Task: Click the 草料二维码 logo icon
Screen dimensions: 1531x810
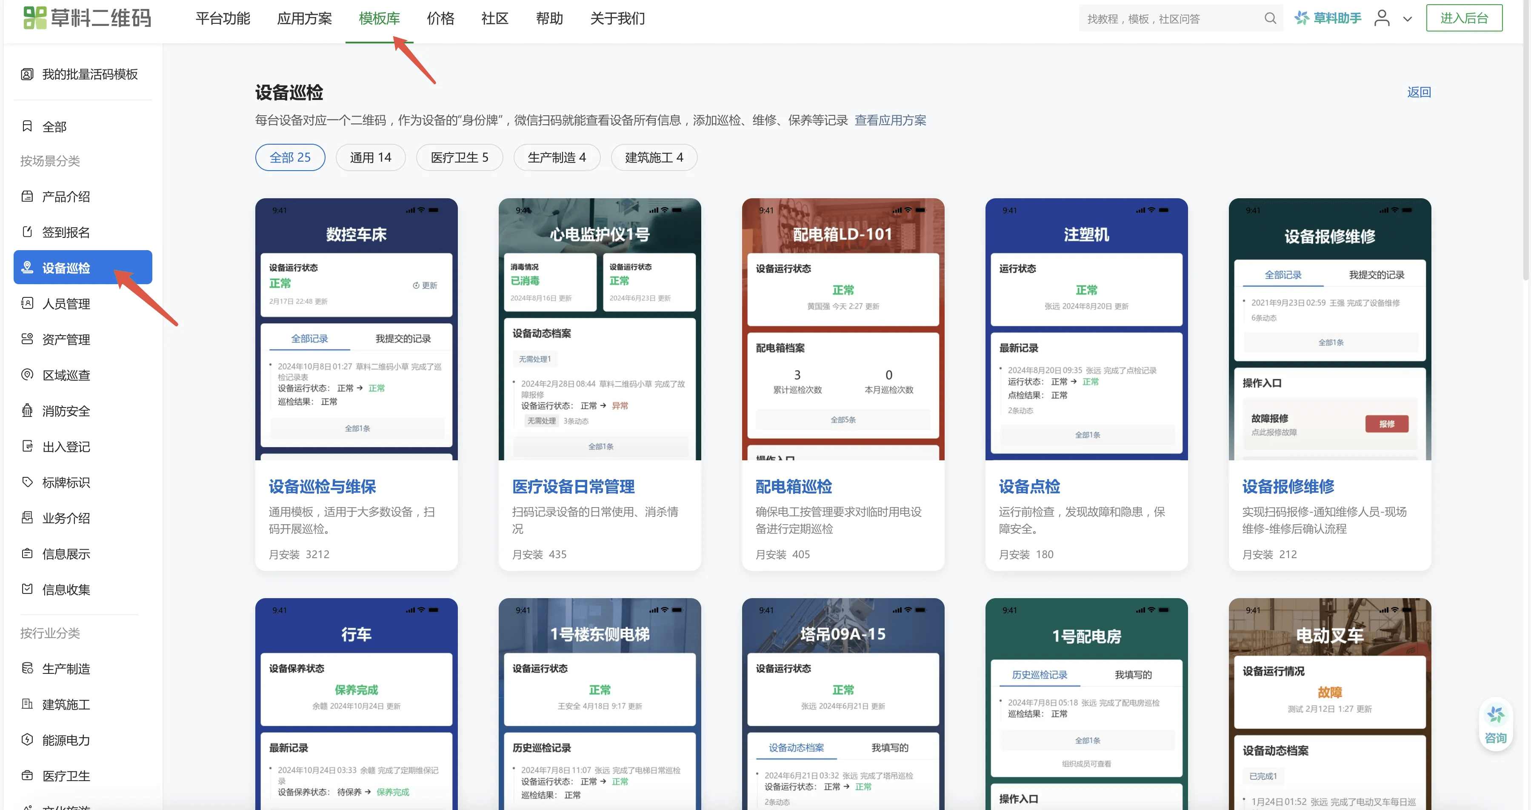Action: tap(34, 18)
